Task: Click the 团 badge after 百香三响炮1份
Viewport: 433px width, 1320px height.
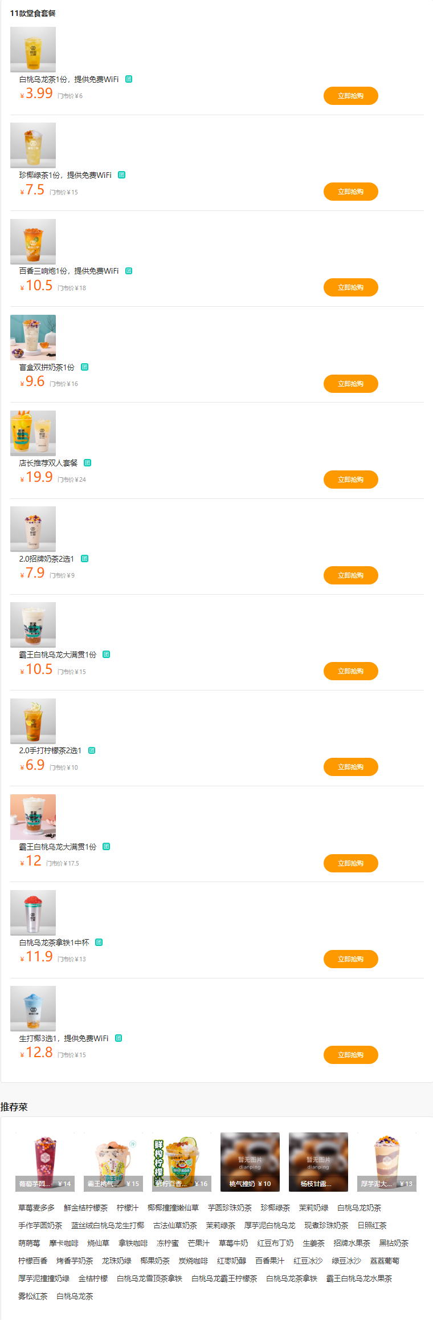Action: pos(129,271)
